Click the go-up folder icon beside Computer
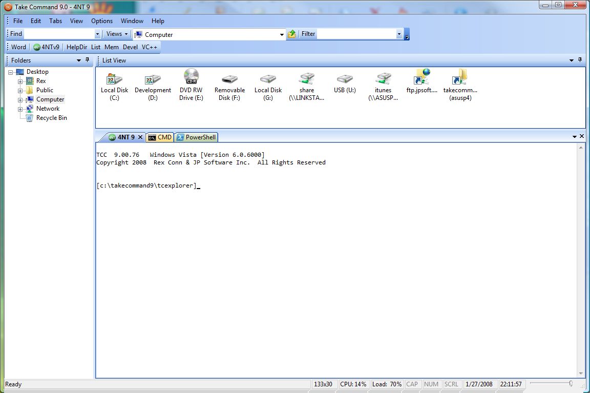590x393 pixels. (292, 34)
